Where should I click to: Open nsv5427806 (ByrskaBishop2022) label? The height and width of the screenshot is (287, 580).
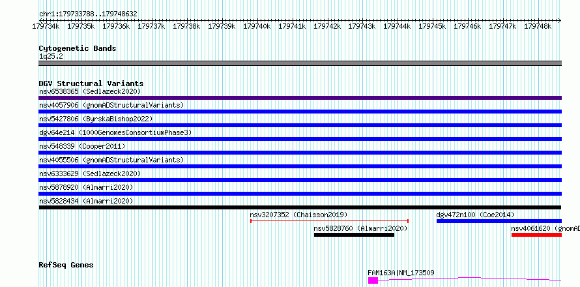(96, 119)
